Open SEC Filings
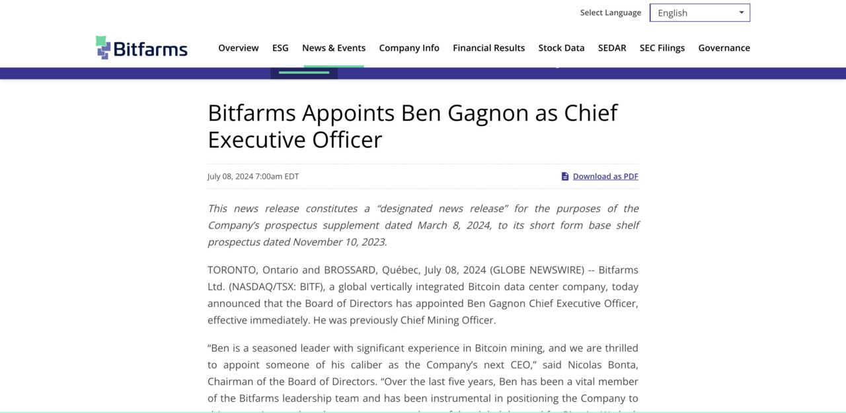This screenshot has width=846, height=413. click(x=662, y=48)
